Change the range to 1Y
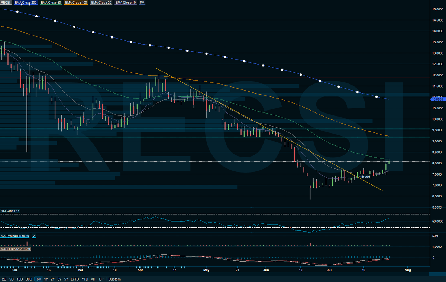This screenshot has width=446, height=282. click(x=46, y=279)
